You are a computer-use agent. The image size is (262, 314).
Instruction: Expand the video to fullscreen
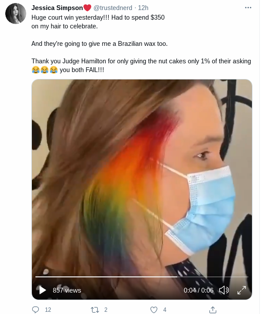241,290
